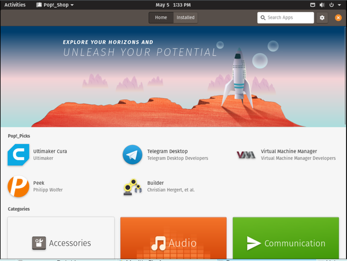Select the Peek app title

tap(39, 183)
